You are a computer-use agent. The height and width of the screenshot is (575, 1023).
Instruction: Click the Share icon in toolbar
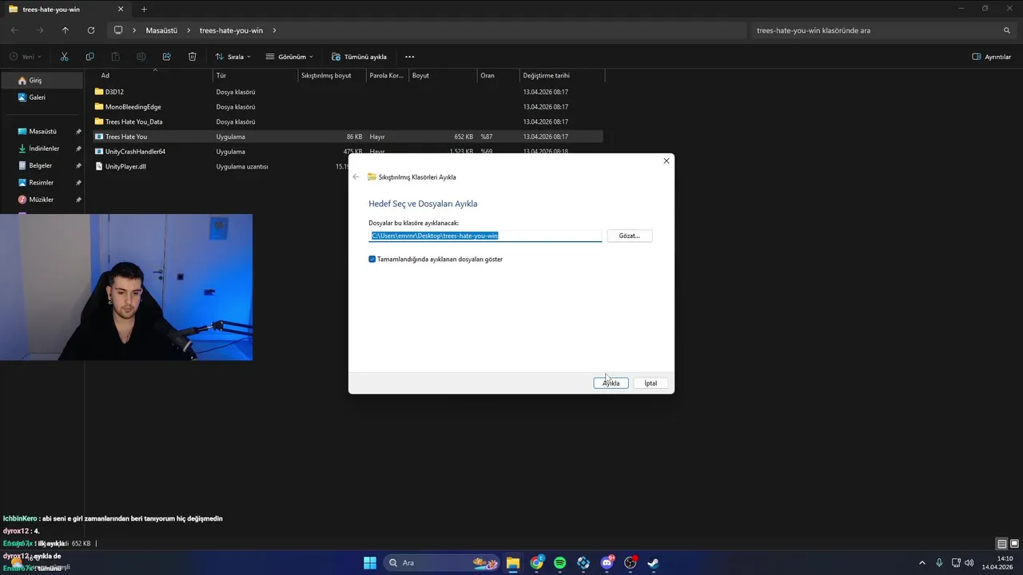click(x=166, y=57)
